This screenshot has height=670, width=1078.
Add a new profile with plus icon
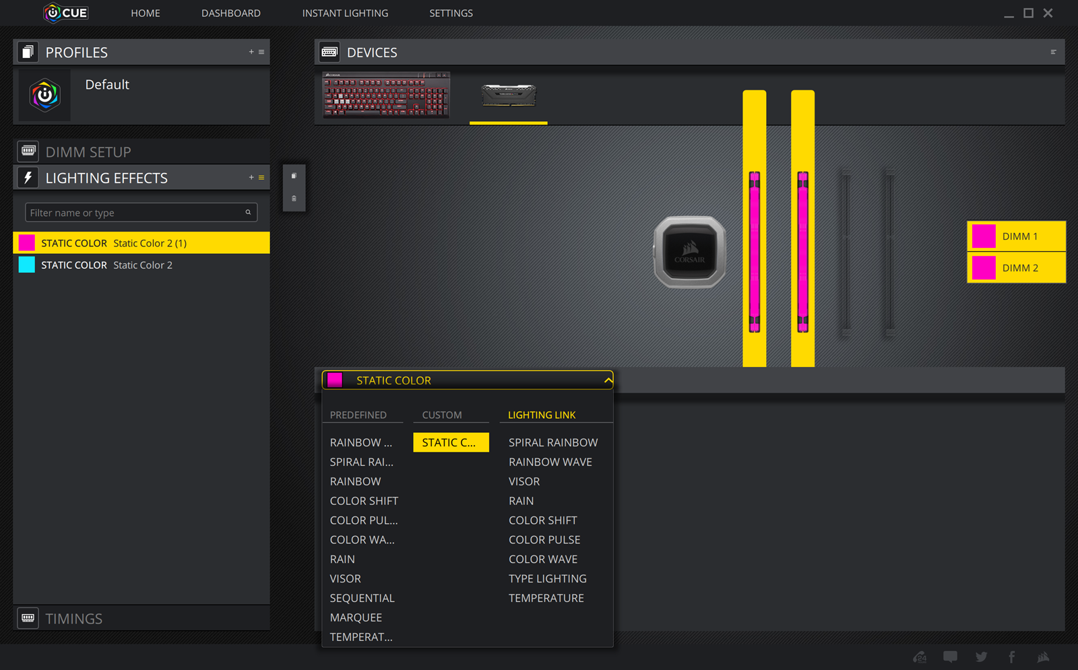click(x=251, y=52)
